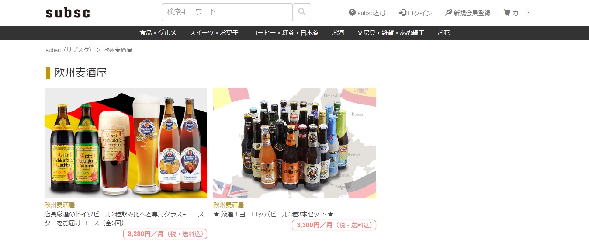
Task: Select the 食品・グルメ category
Action: point(158,33)
